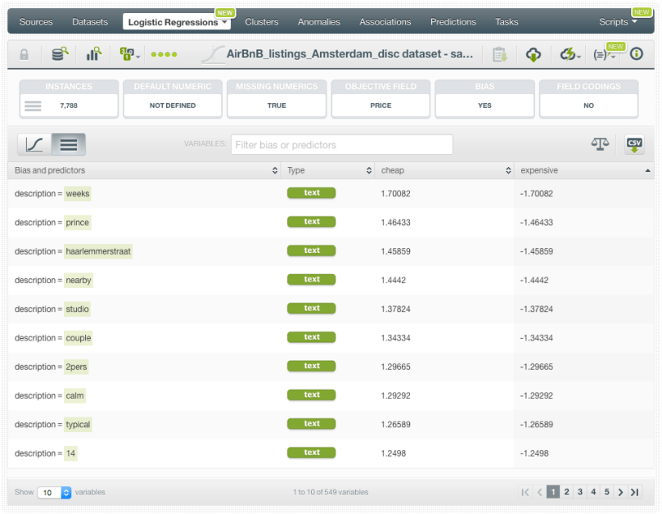Click the privacy lock icon
662x514 pixels.
[24, 55]
